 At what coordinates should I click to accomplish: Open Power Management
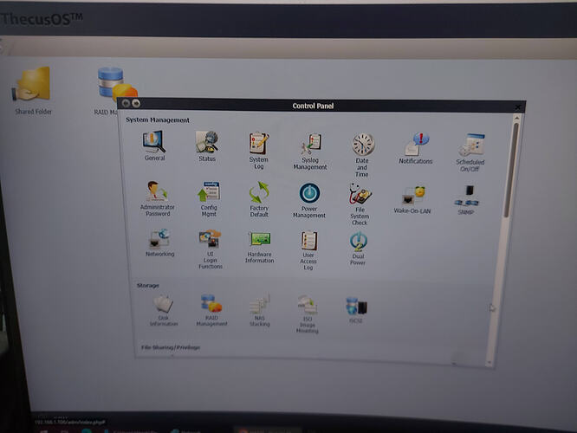309,194
